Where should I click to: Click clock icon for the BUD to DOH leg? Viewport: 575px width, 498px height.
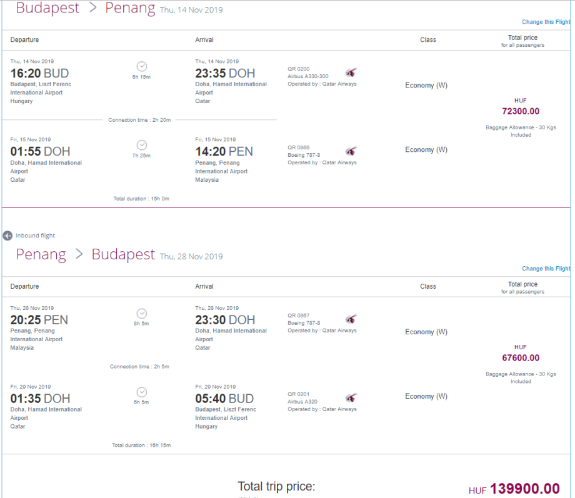142,66
